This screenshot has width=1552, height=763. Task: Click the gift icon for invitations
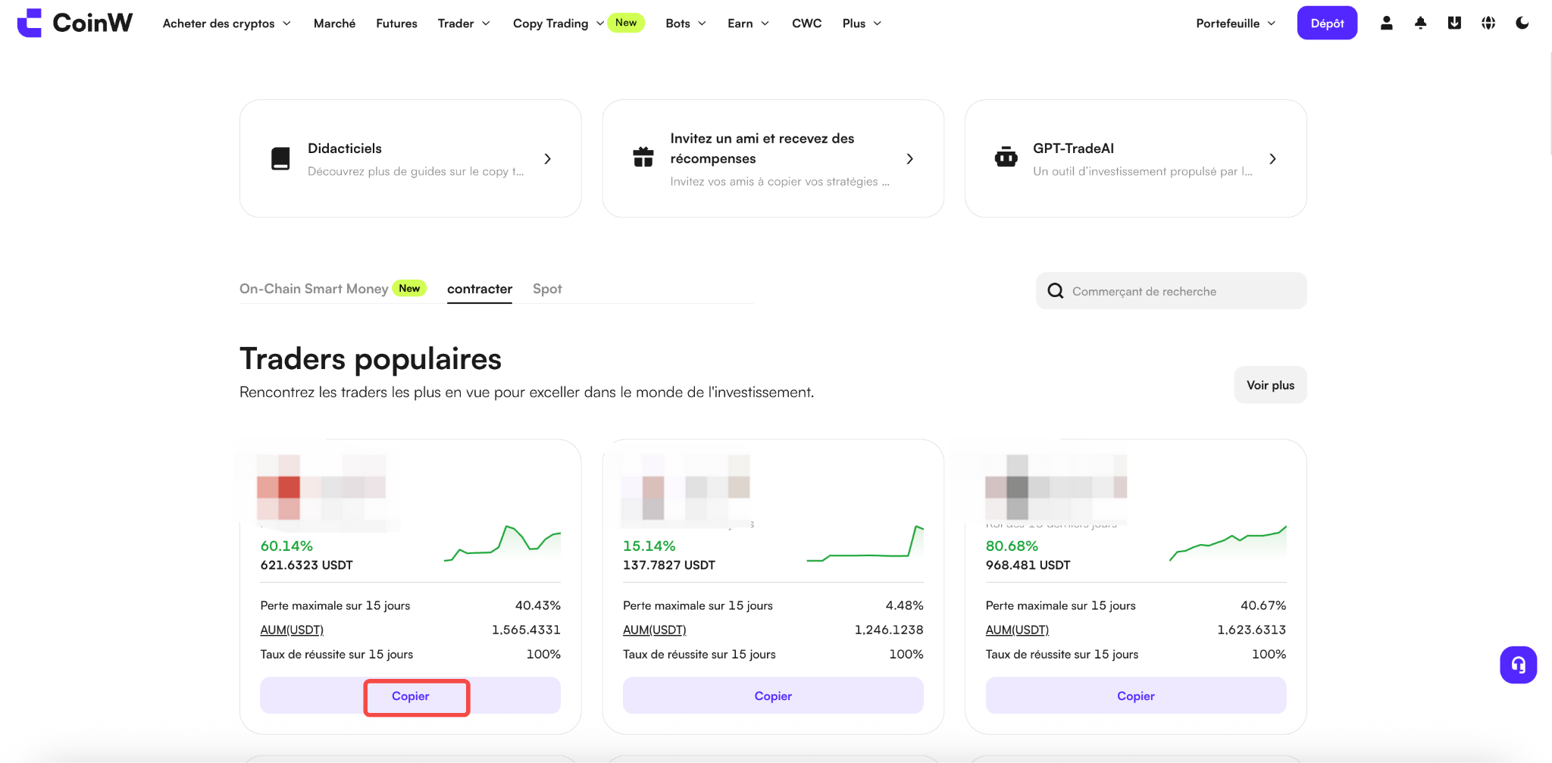[x=643, y=157]
